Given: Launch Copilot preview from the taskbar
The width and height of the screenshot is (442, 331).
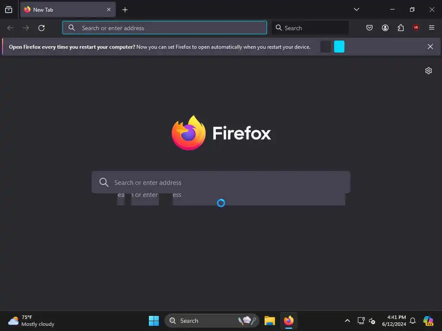Looking at the screenshot, I should pos(428,321).
